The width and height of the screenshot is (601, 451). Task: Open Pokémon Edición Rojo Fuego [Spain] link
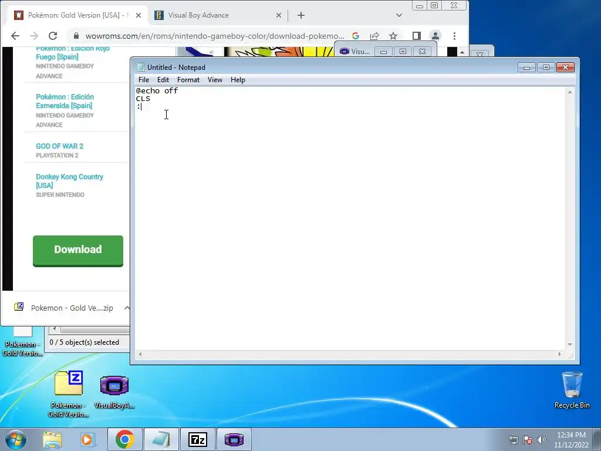point(73,52)
